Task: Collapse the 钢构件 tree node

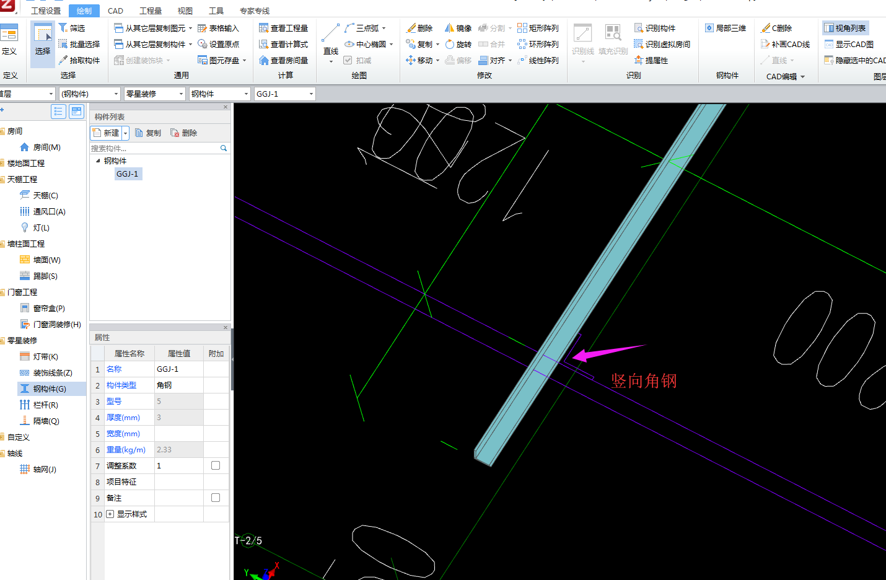Action: click(98, 160)
